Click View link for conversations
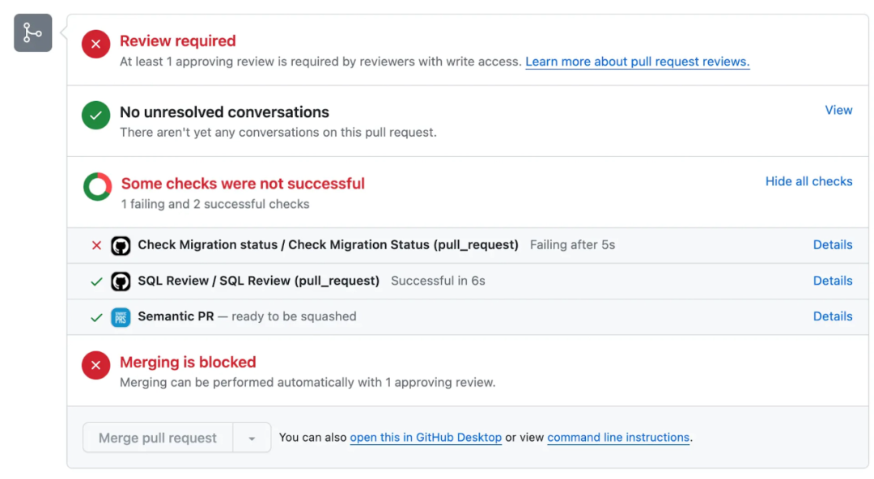The height and width of the screenshot is (479, 874). pos(838,110)
